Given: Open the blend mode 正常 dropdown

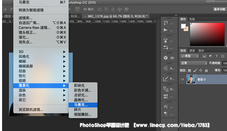Looking at the screenshot, I should point(194,63).
